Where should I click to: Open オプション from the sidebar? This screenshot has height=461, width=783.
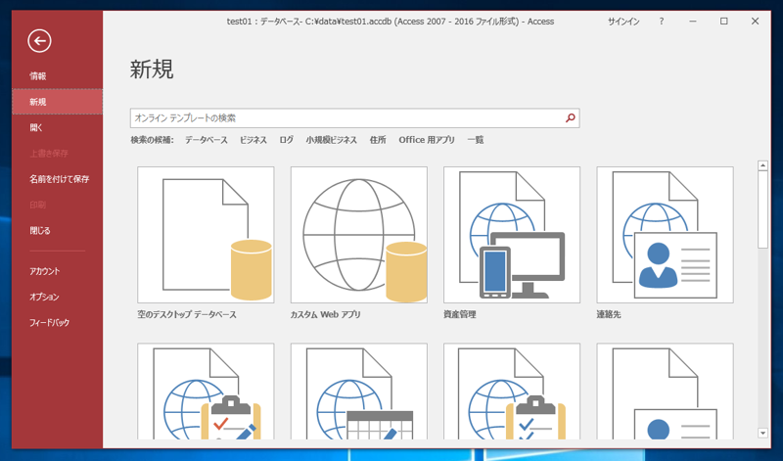point(58,297)
